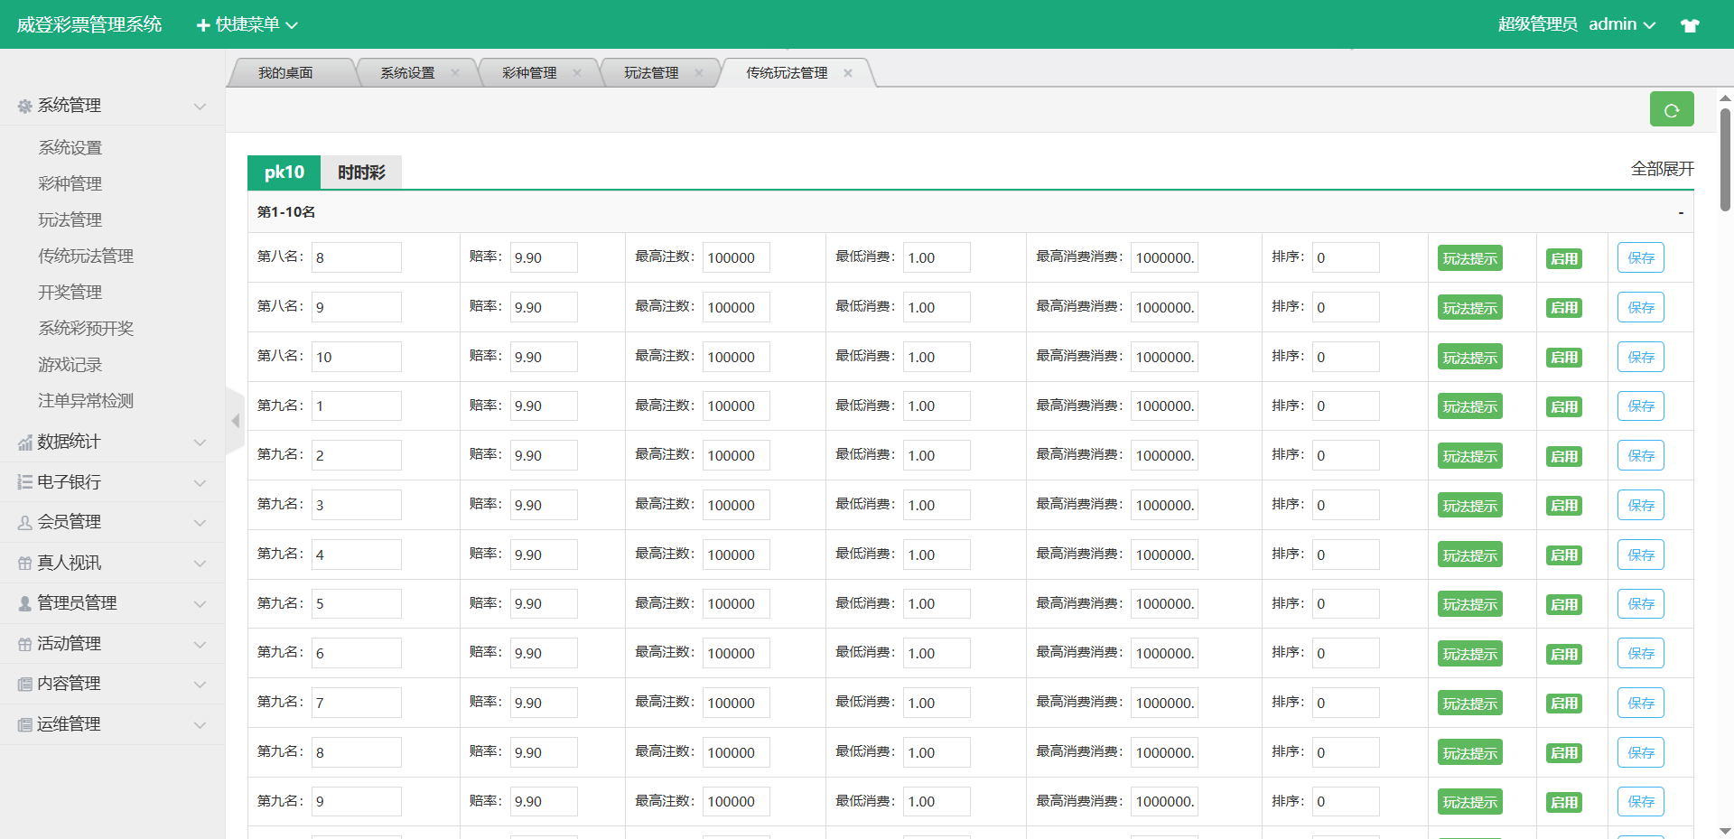Collapse the 第1-10名 section with the minus
1734x839 pixels.
point(1681,213)
